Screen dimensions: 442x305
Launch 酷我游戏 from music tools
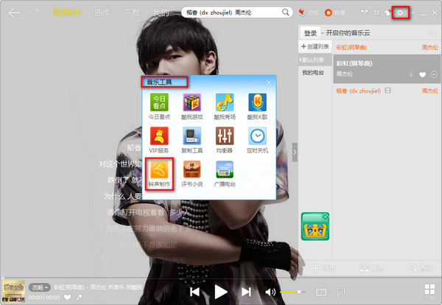coord(193,103)
